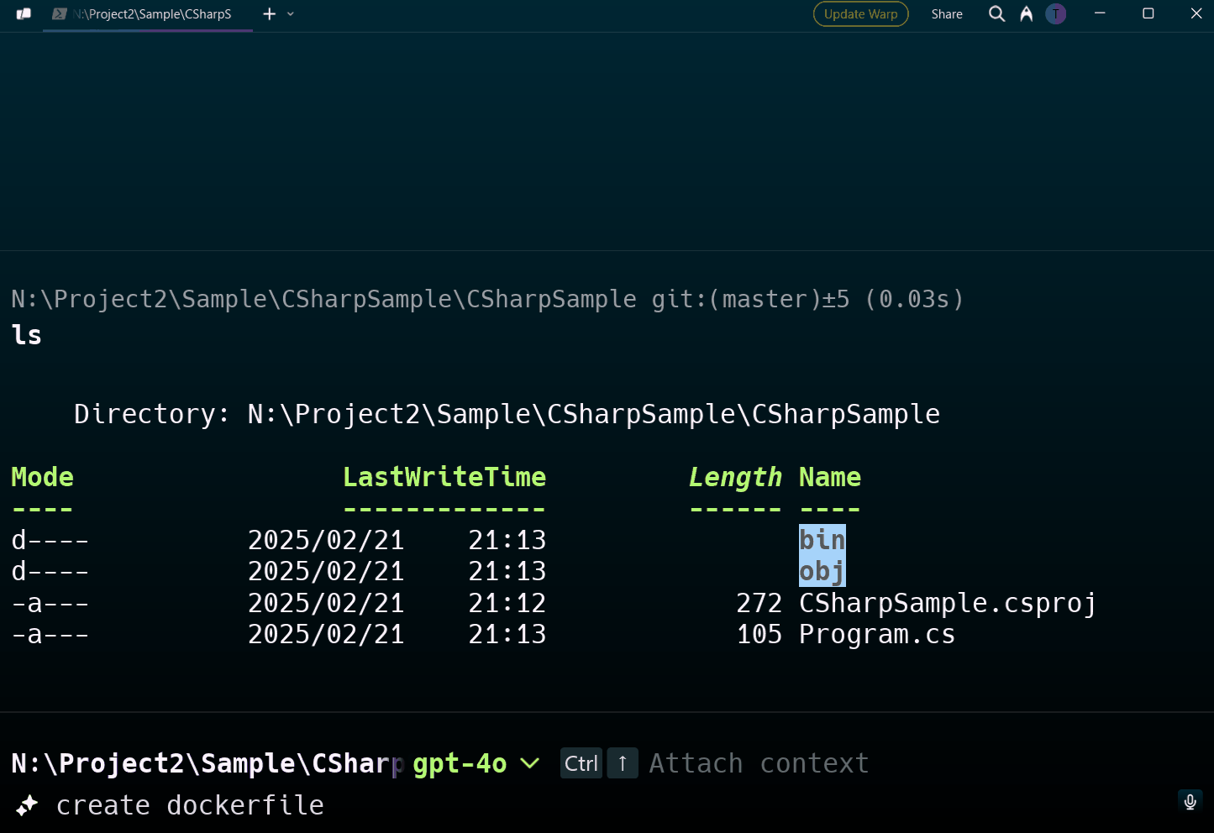The height and width of the screenshot is (833, 1214).
Task: Maximize the Warp window
Action: pos(1148,13)
